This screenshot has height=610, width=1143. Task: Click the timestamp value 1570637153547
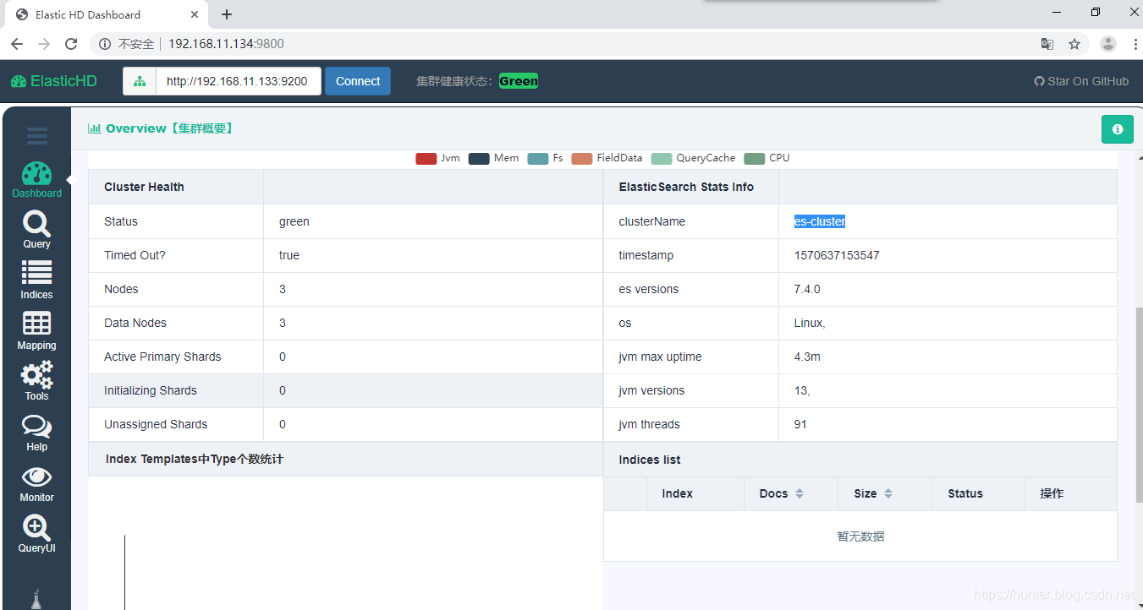click(x=837, y=255)
